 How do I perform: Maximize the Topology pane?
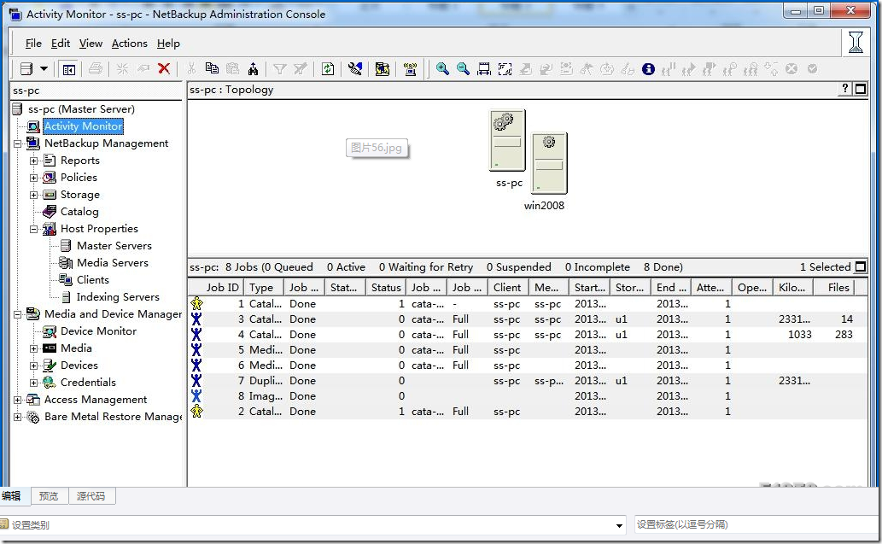coord(861,89)
